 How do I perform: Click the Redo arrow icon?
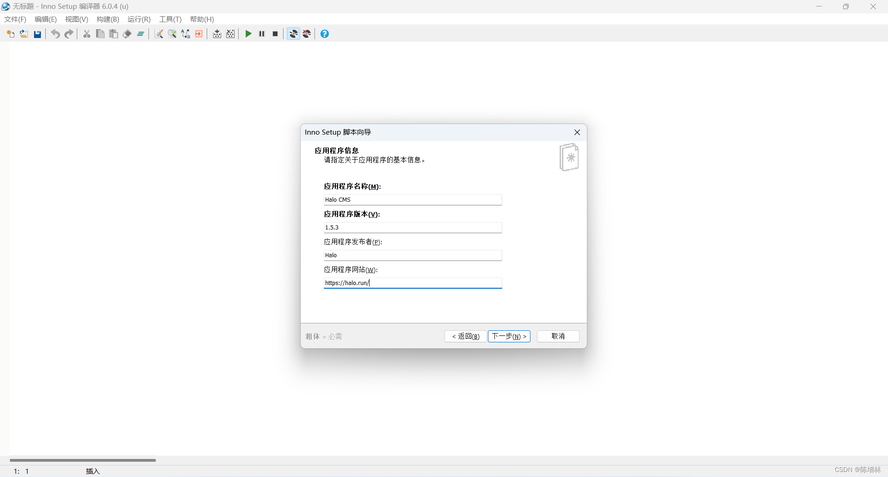(x=69, y=34)
